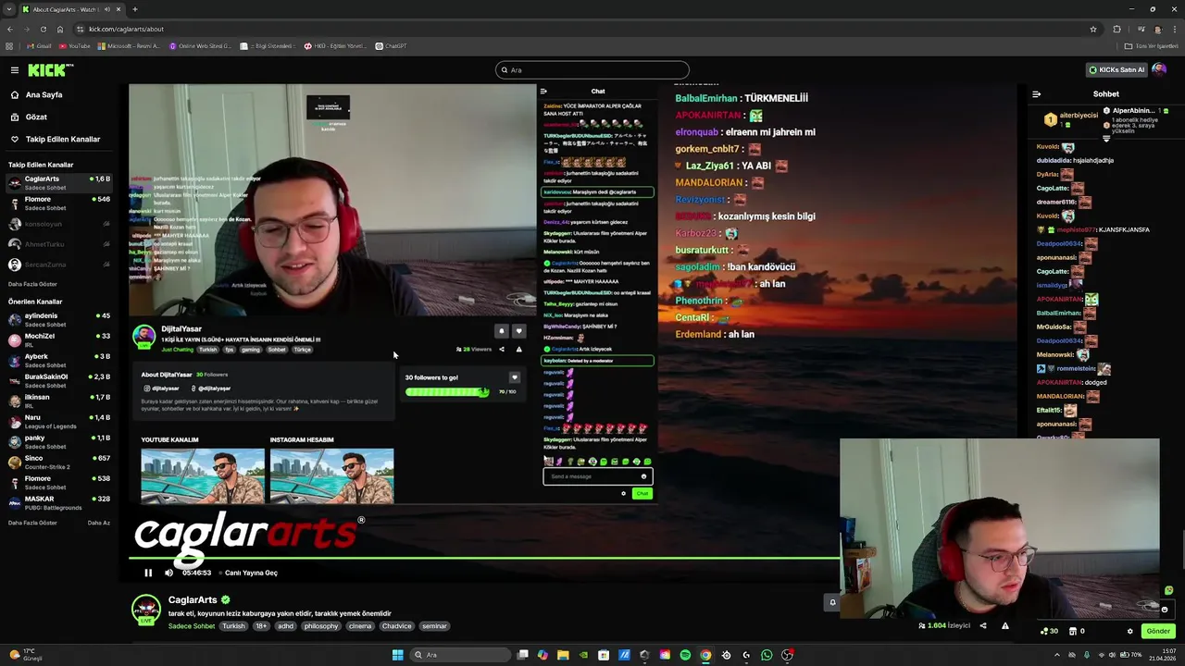Click the KICKs points balance icon
This screenshot has height=666, width=1185.
1050,631
